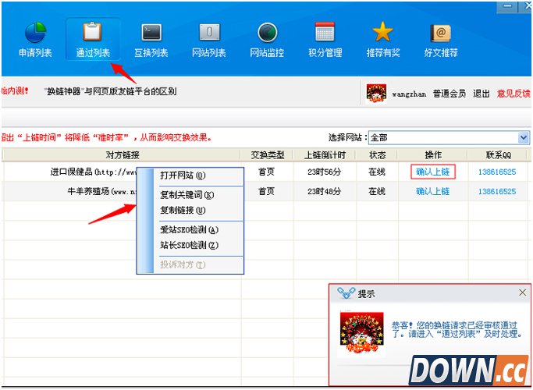Click the 23时48分 countdown cell
This screenshot has width=533, height=390.
click(x=324, y=192)
